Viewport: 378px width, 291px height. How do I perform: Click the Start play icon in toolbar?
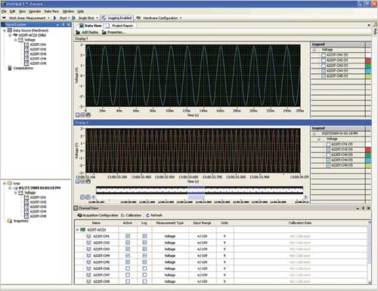[x=55, y=18]
